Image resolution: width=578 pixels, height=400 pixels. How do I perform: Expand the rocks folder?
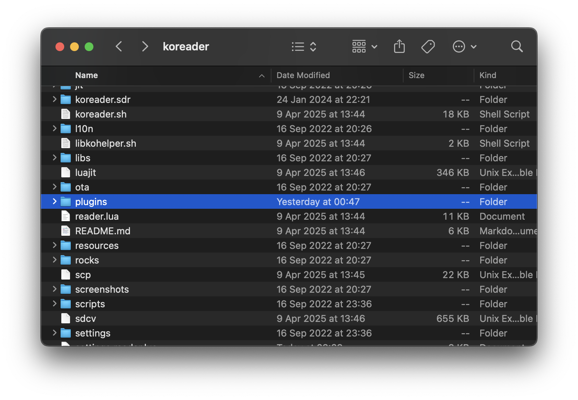[54, 259]
